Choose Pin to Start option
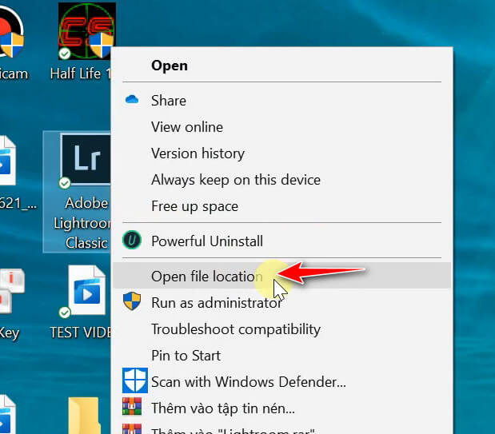Screen dimensions: 495x434 click(x=186, y=355)
